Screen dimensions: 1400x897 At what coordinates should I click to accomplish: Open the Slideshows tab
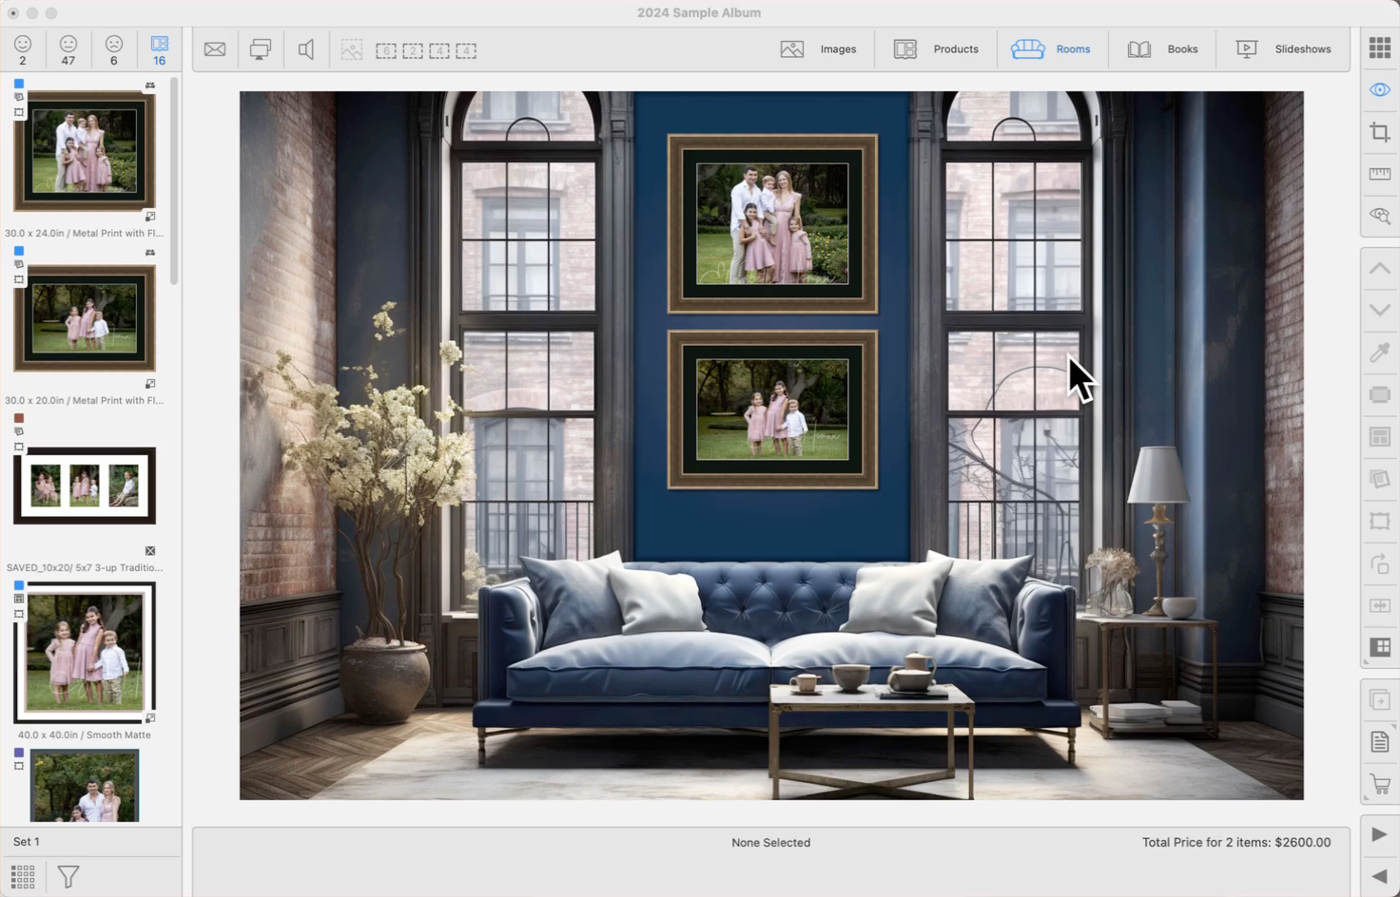[1283, 49]
